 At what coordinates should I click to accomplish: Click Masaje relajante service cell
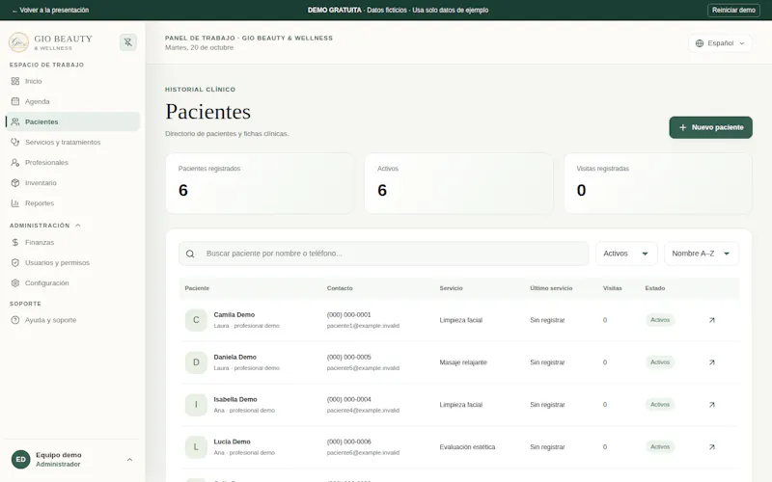point(463,362)
